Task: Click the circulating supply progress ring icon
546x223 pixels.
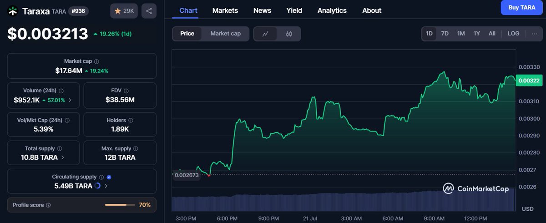Action: pyautogui.click(x=97, y=186)
